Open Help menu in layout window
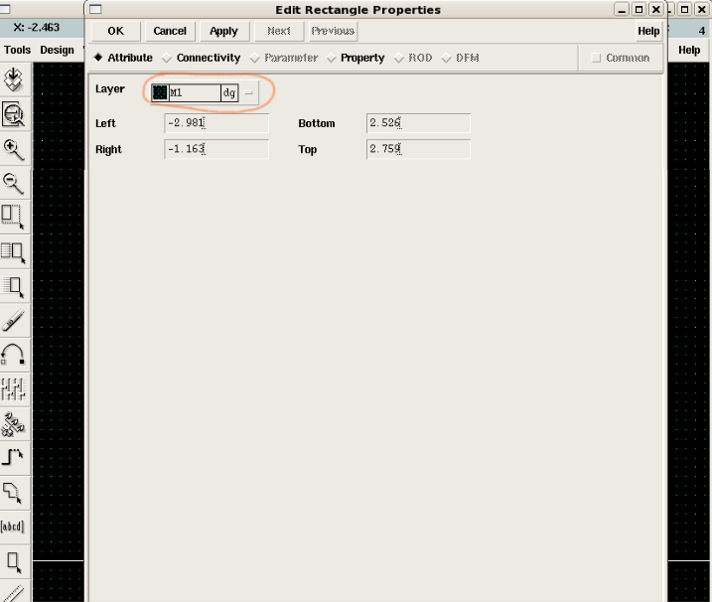Viewport: 712px width, 602px height. (689, 50)
